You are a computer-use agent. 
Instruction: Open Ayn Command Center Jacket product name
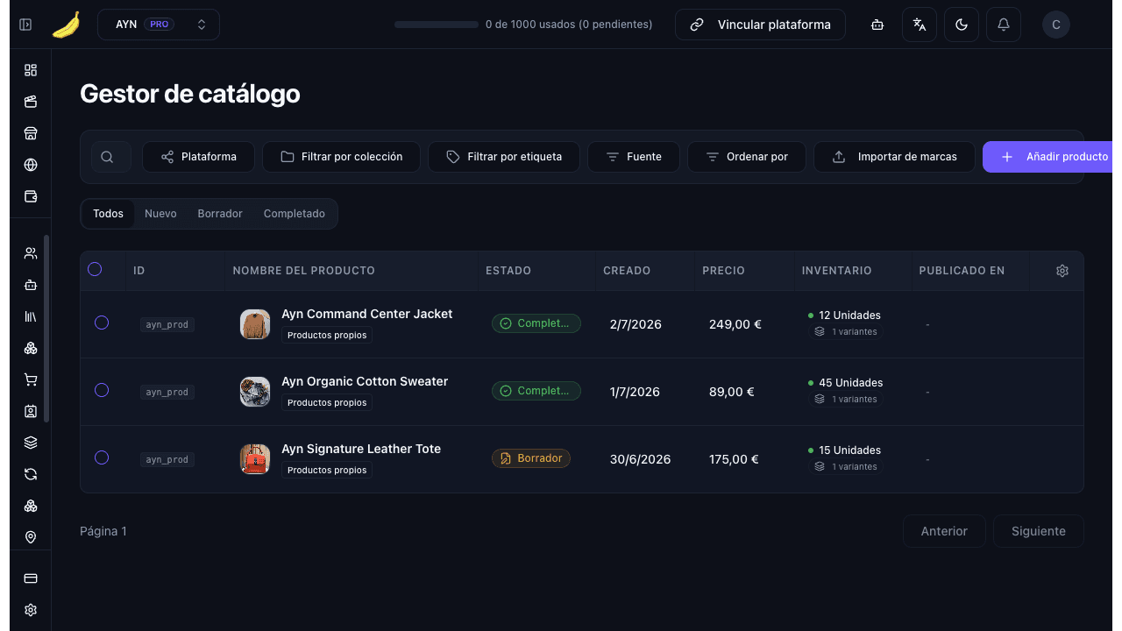coord(367,314)
